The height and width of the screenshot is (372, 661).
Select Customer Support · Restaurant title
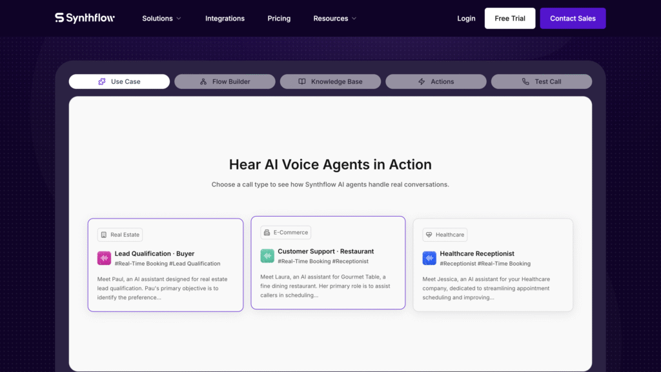tap(325, 251)
